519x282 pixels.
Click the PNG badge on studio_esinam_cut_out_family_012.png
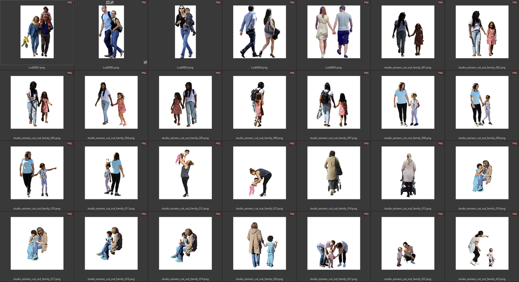[218, 144]
